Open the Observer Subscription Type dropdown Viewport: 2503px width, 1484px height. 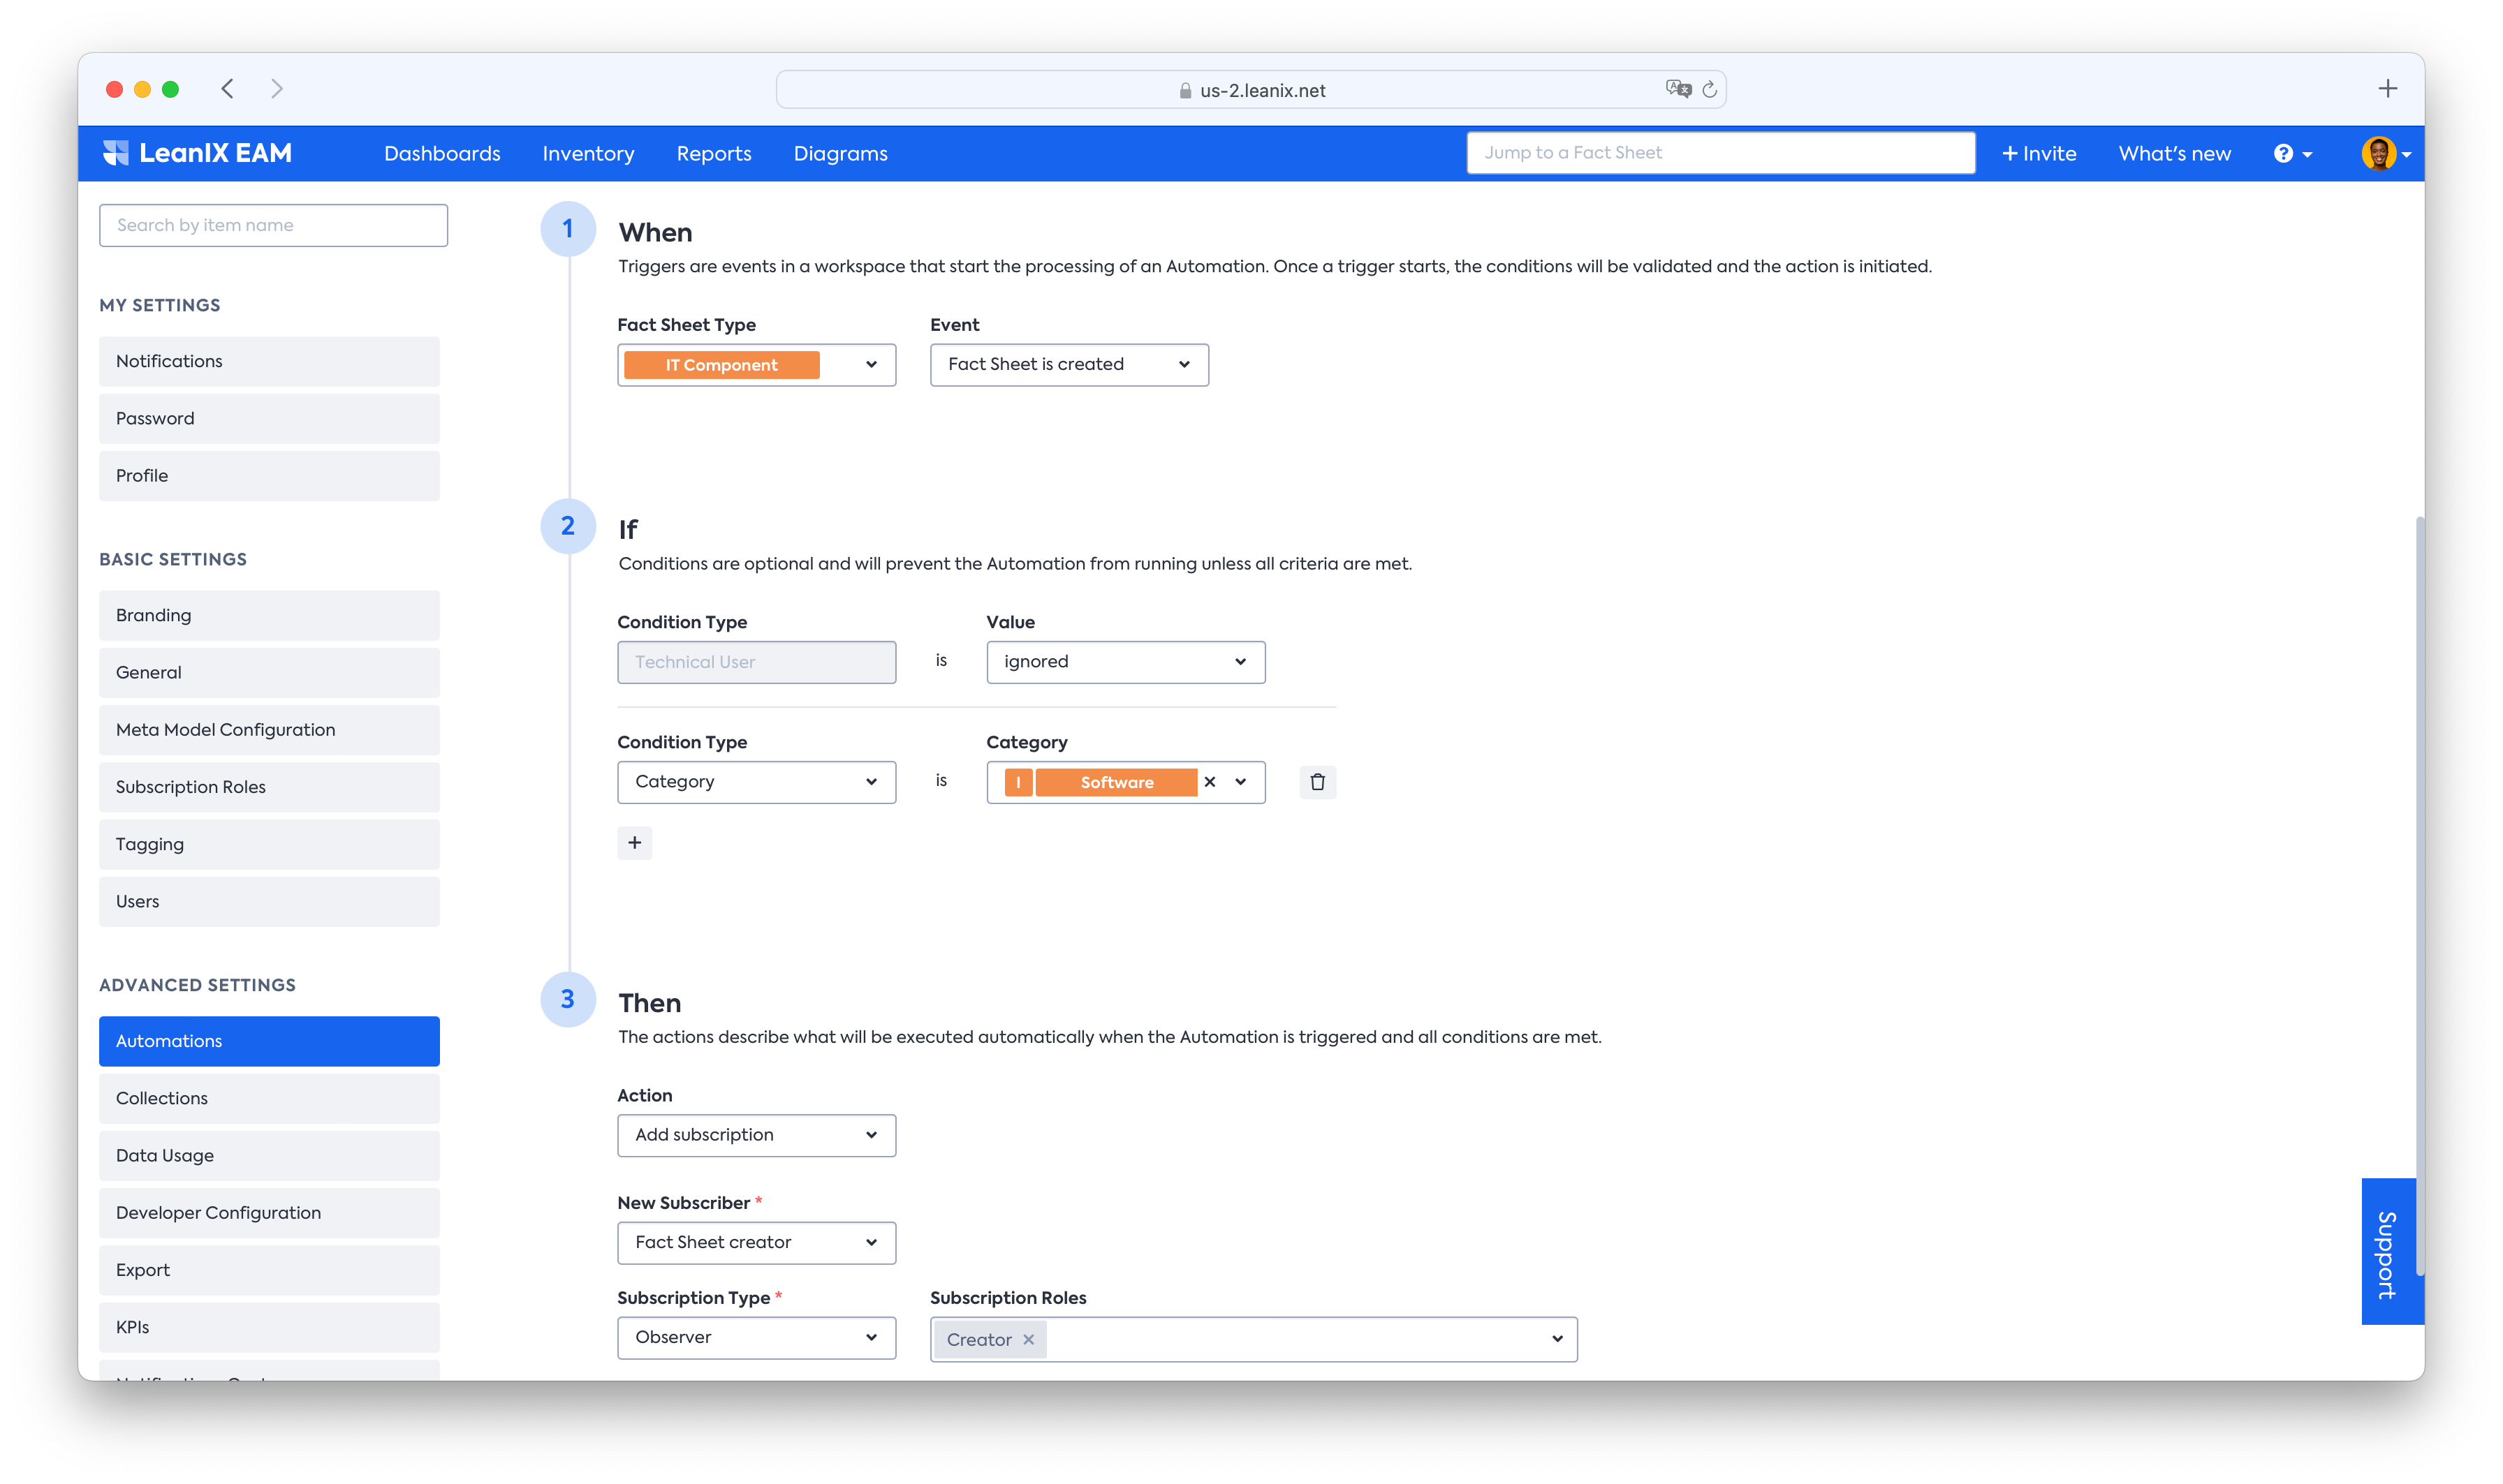pyautogui.click(x=756, y=1338)
